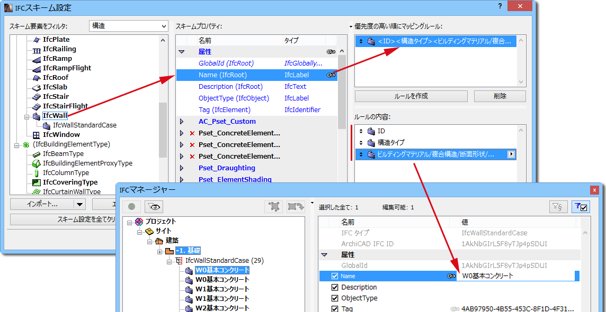Expand the Pset_Draughting property group
Viewport: 606px width, 312px height.
(182, 169)
